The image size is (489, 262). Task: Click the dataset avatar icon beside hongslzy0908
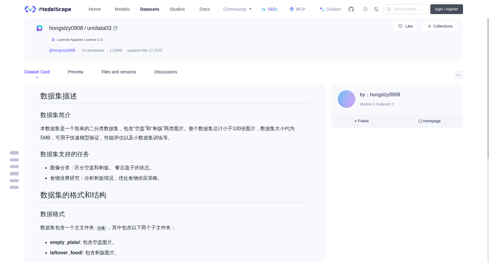[39, 28]
